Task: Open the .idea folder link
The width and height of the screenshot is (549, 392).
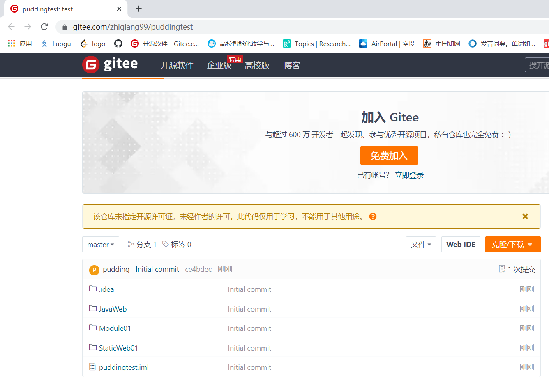Action: [106, 289]
